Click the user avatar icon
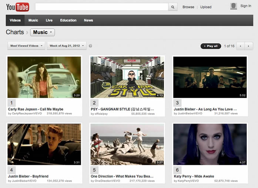This screenshot has width=258, height=188. pos(234,6)
